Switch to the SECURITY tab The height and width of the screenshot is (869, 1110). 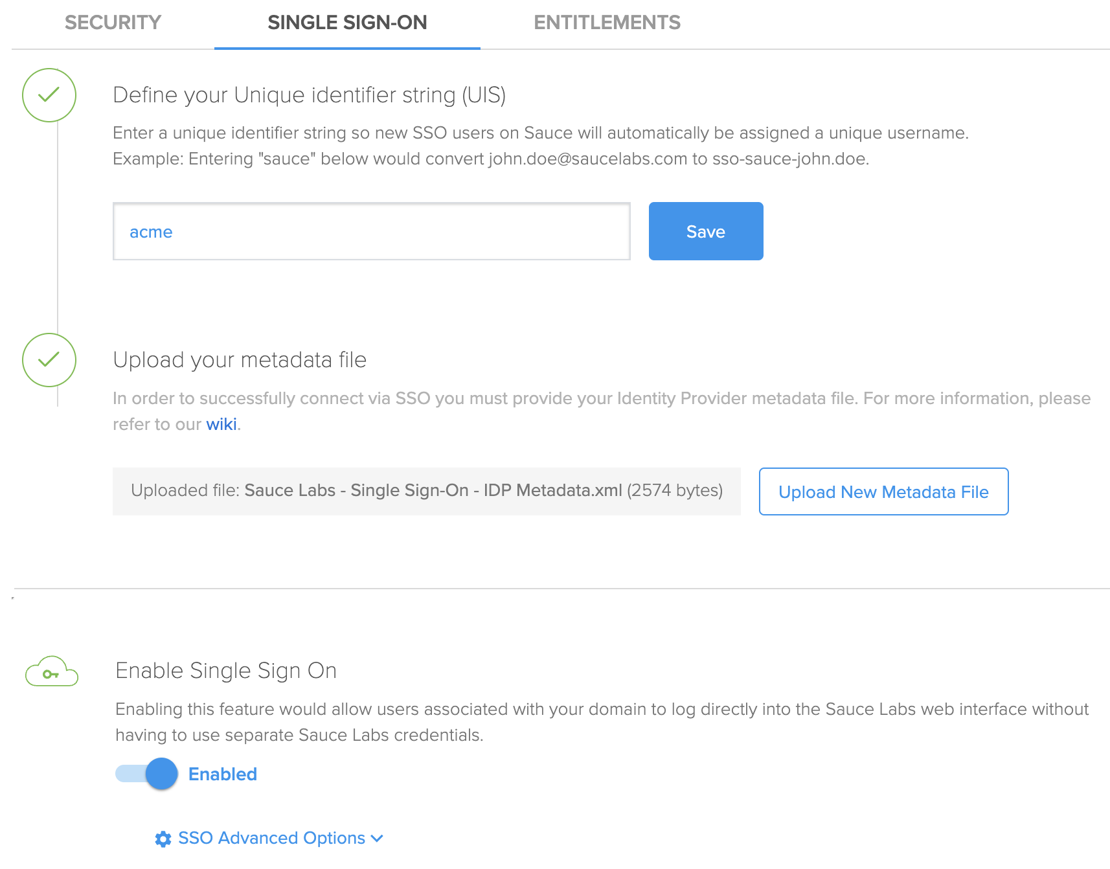pyautogui.click(x=112, y=22)
